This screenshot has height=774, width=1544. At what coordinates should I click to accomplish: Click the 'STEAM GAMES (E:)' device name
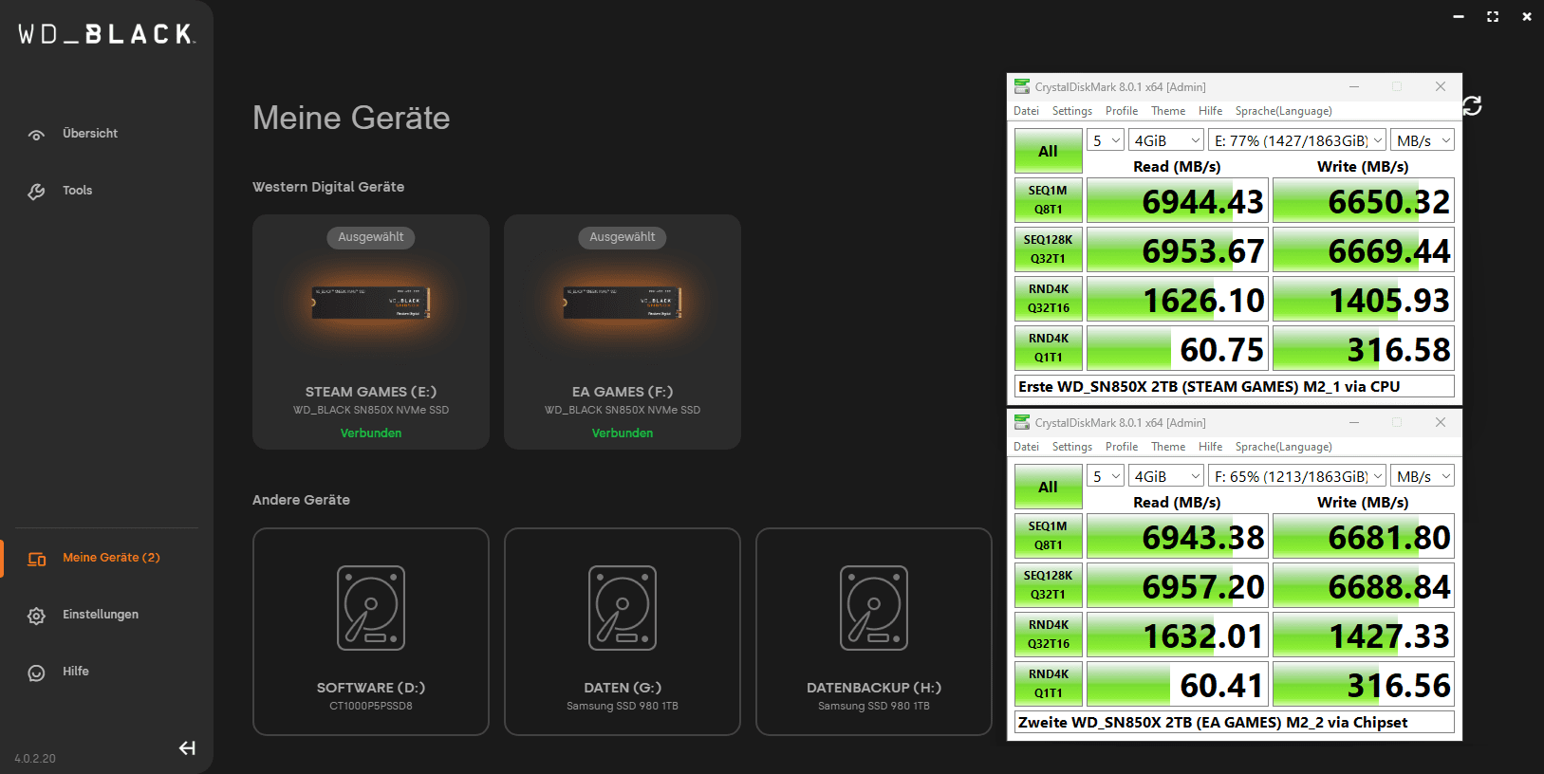point(371,392)
